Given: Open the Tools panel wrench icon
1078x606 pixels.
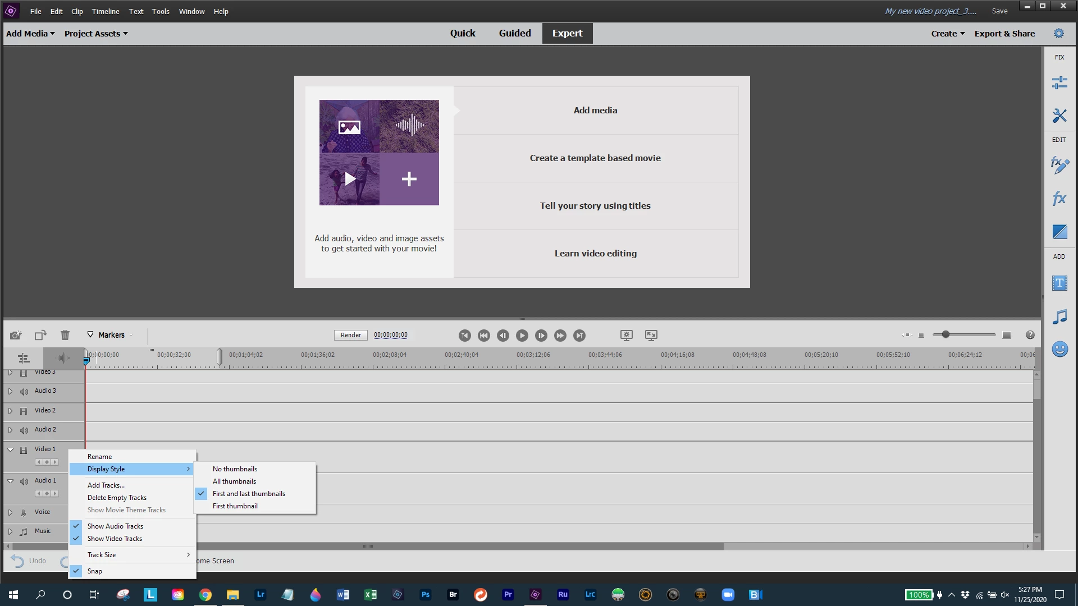Looking at the screenshot, I should pos(1059,116).
